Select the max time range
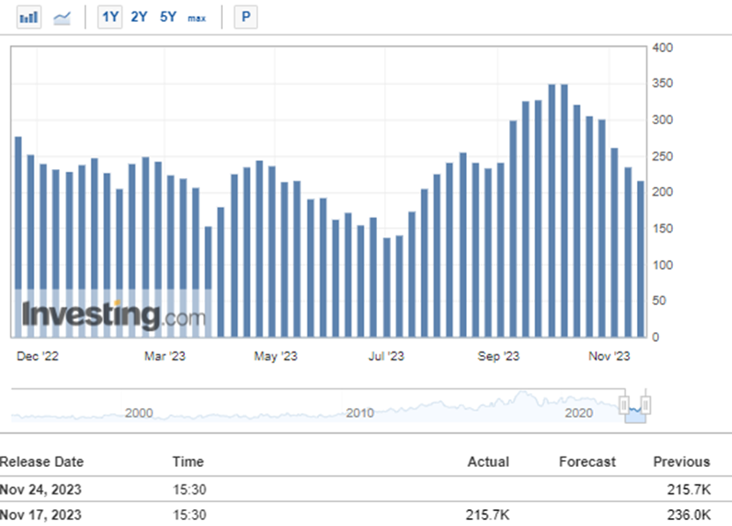 (196, 19)
